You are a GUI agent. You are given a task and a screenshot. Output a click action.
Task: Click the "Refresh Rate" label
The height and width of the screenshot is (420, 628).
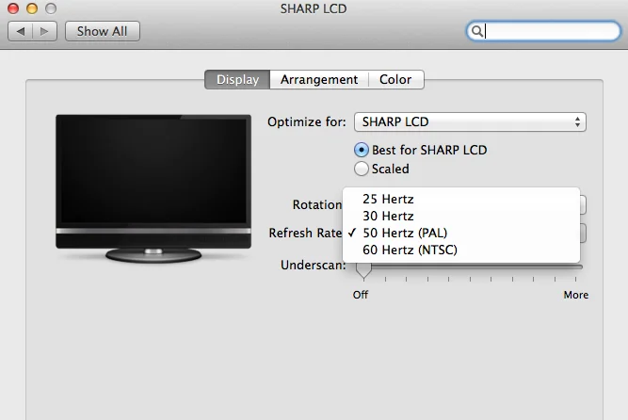pyautogui.click(x=305, y=233)
